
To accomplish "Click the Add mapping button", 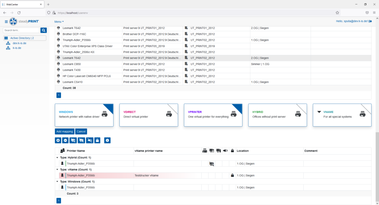I will pos(64,132).
